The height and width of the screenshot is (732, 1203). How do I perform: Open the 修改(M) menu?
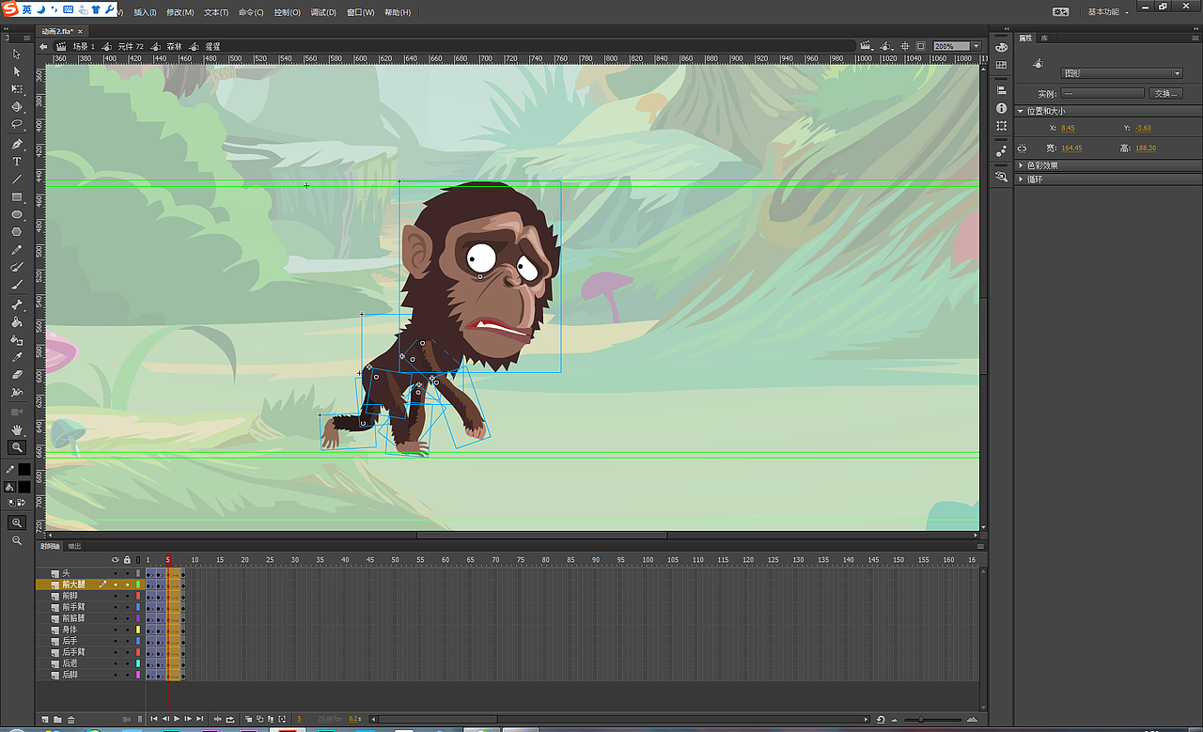(x=180, y=13)
